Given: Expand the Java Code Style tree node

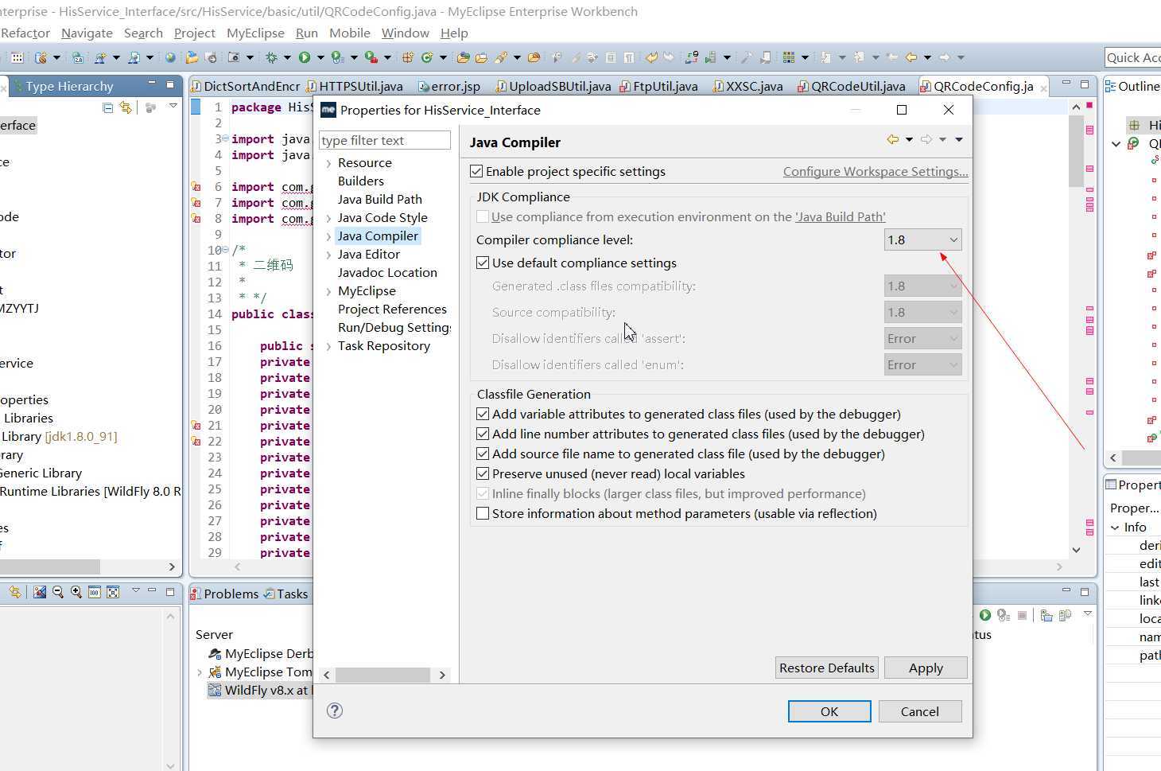Looking at the screenshot, I should (328, 218).
